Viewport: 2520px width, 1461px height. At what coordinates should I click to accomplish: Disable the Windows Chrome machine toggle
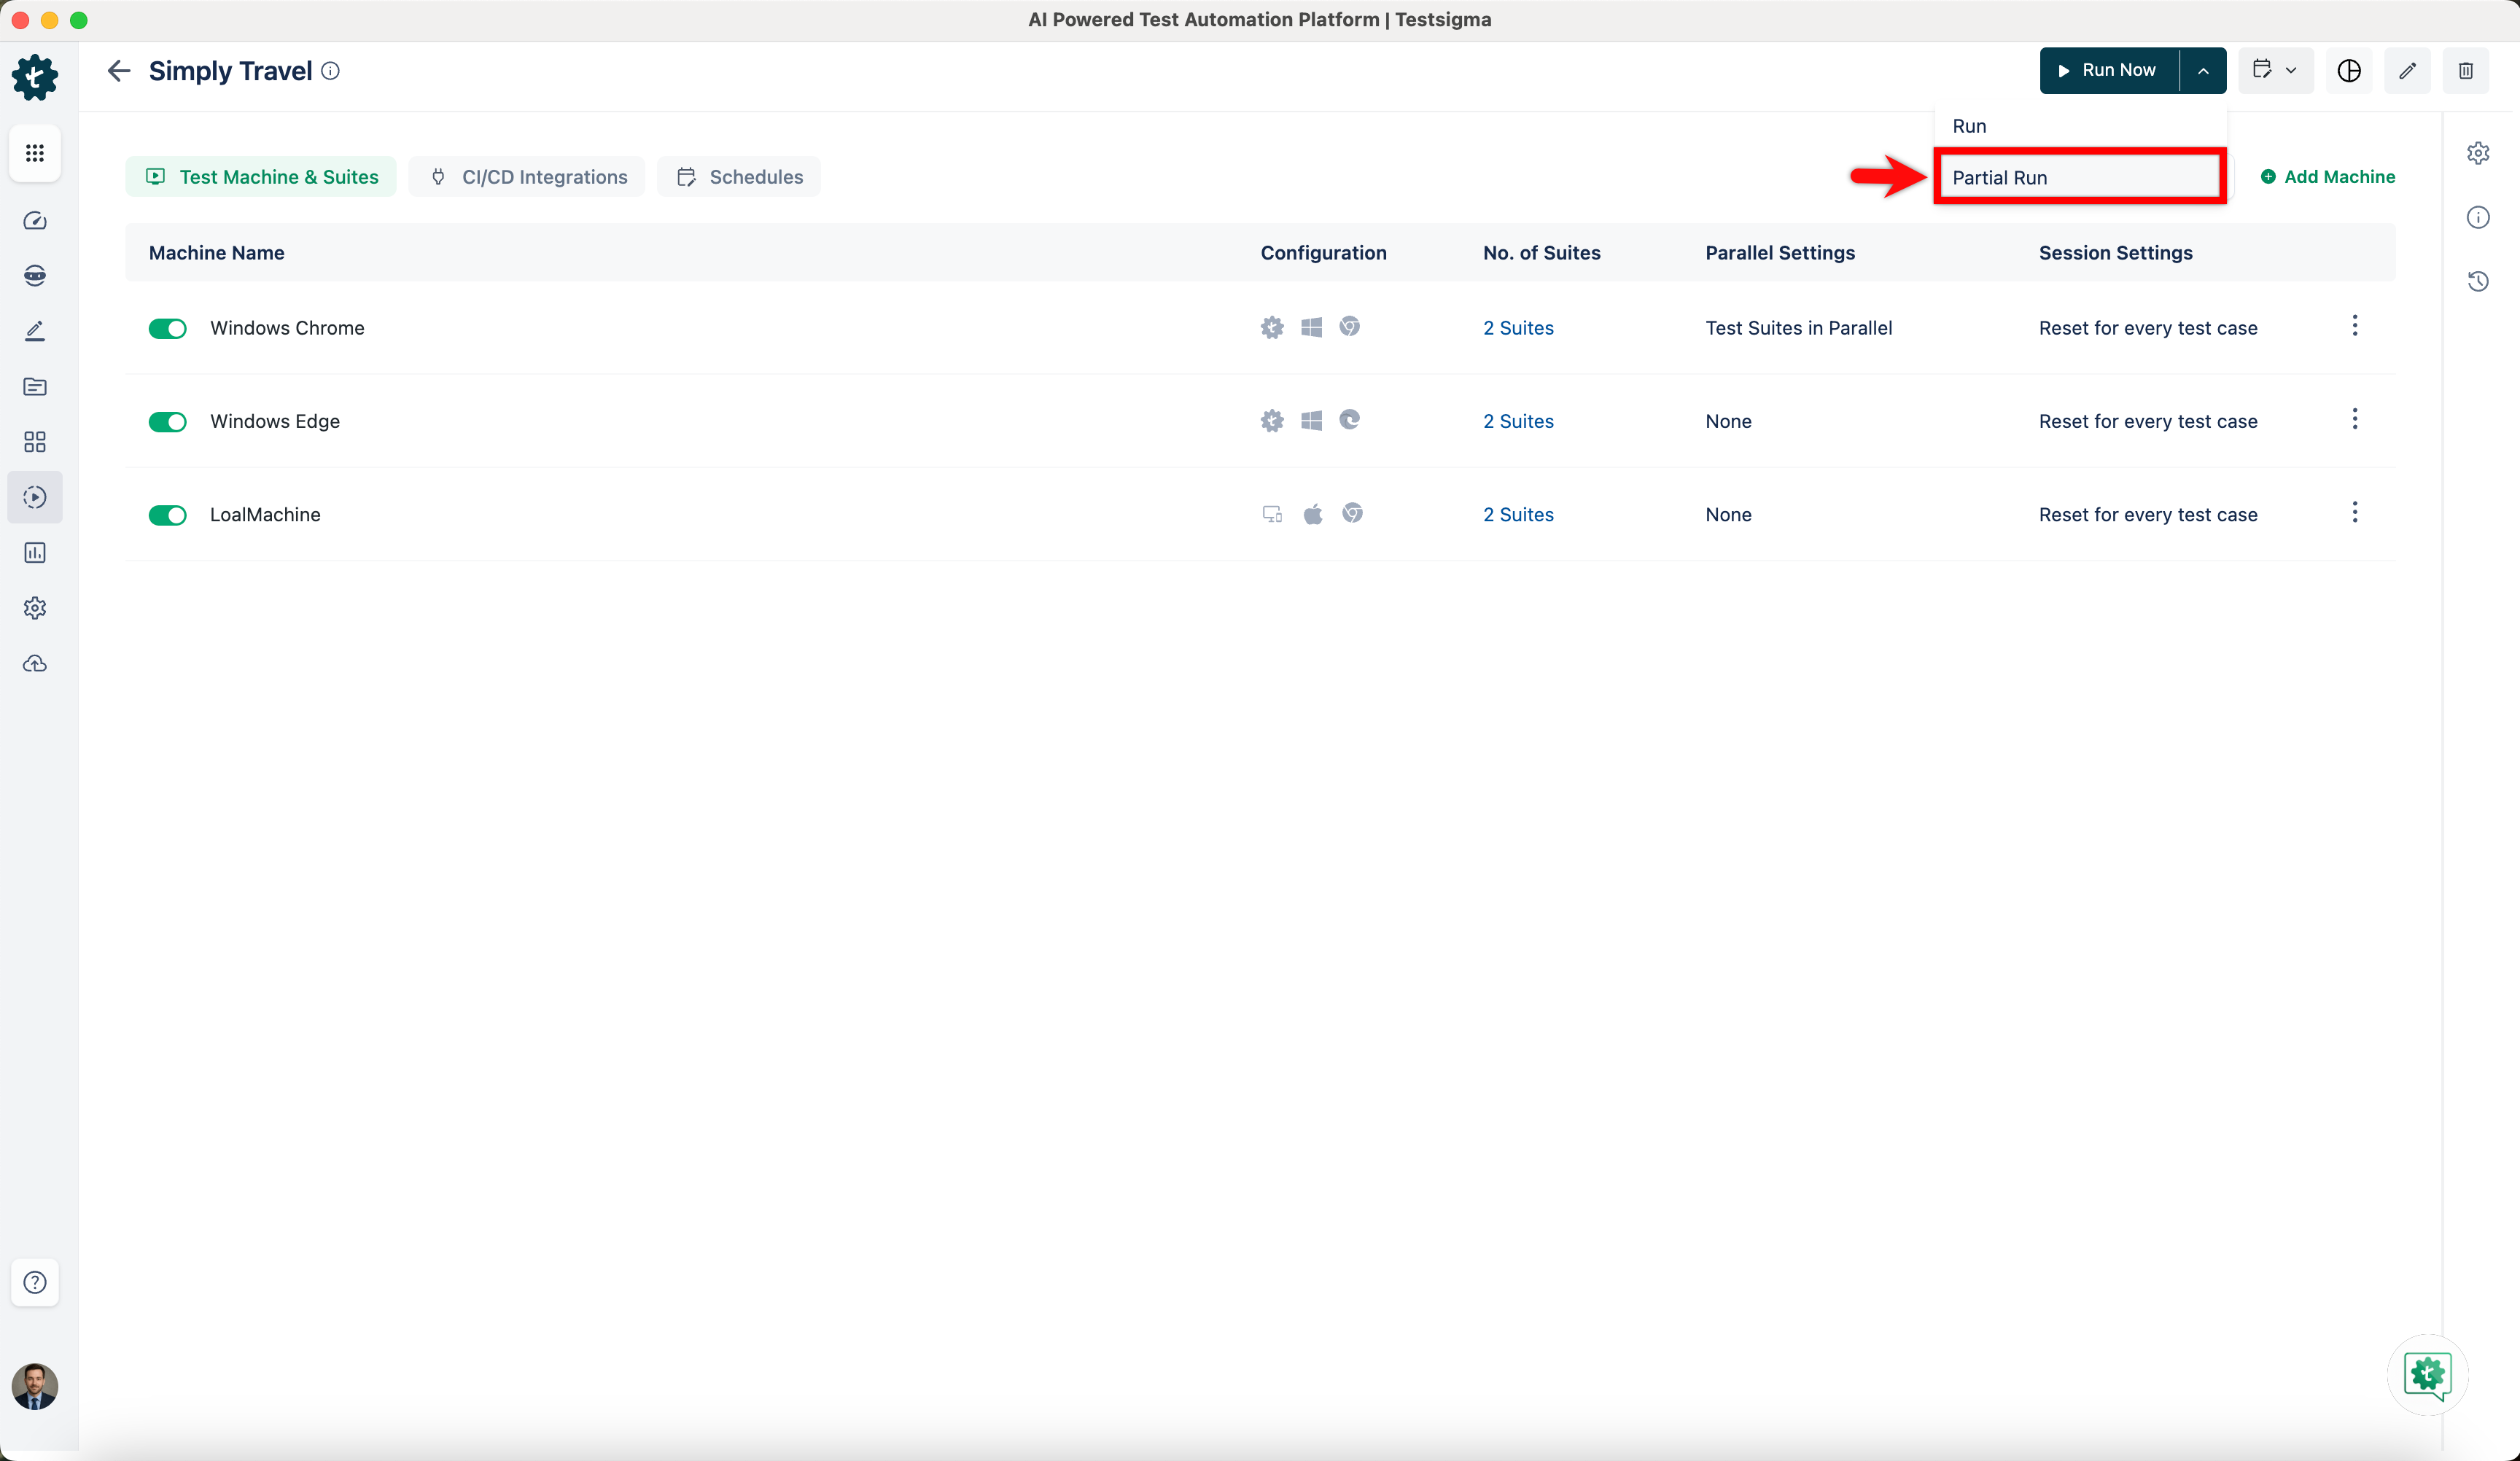(167, 329)
